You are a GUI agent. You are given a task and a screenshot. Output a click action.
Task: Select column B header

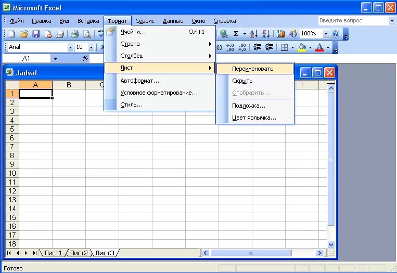point(69,85)
